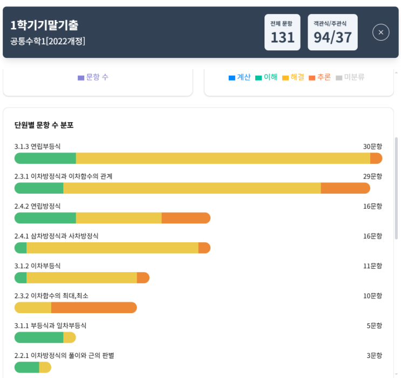
Task: Click the green segment of 3.1.1 부등식과 일차부등식 bar
Action: point(39,337)
